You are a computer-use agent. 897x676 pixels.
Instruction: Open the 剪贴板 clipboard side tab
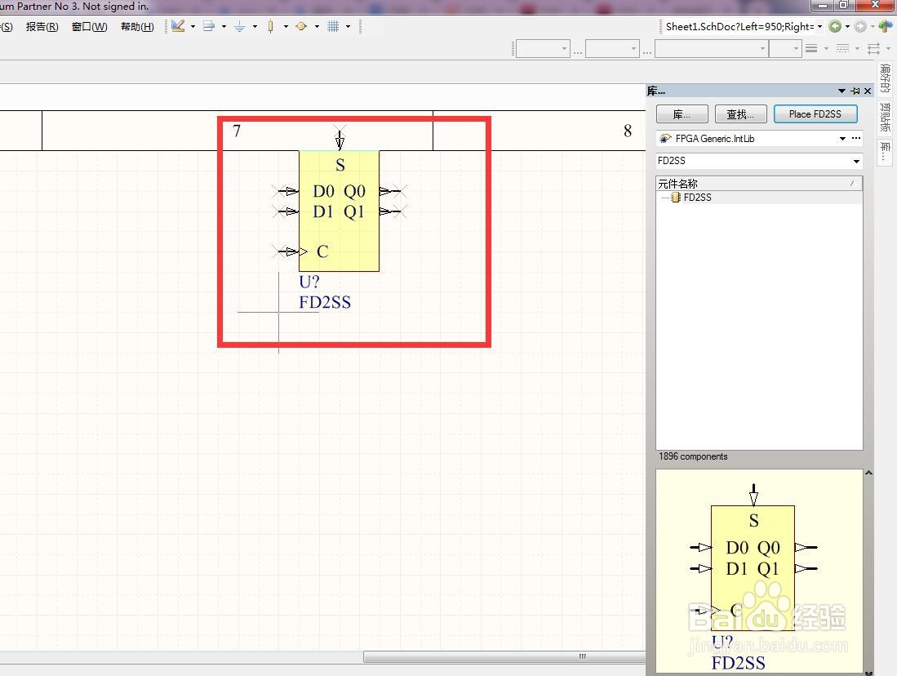[x=885, y=117]
